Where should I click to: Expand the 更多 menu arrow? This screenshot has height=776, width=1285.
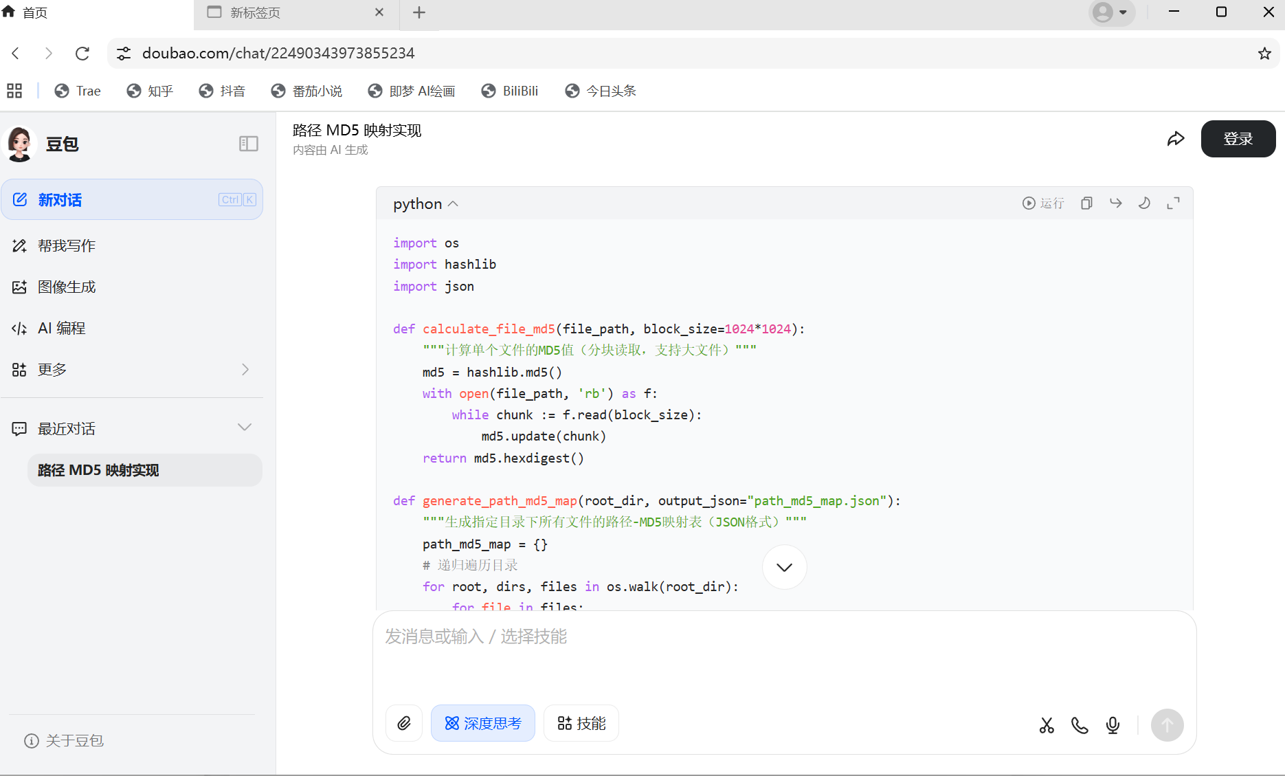tap(245, 370)
